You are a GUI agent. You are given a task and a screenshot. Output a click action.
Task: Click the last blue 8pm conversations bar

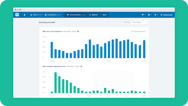pos(144,49)
